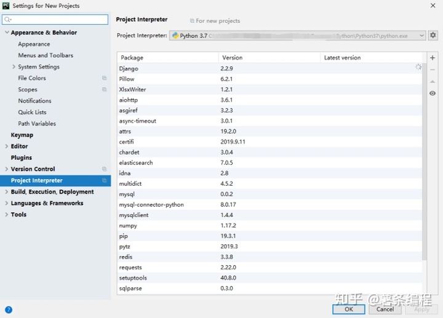Screen dimensions: 443x318
Task: Click the copy icon beside File Colors
Action: [104, 78]
